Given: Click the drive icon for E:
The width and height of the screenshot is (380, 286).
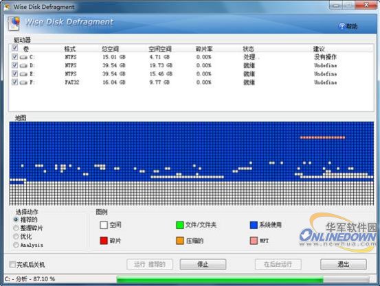Looking at the screenshot, I should [x=23, y=74].
